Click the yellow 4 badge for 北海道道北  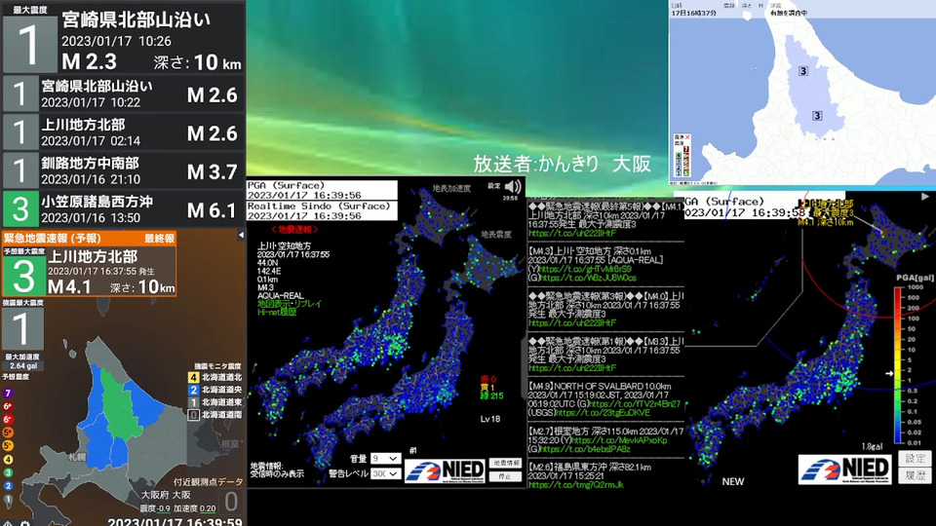tap(193, 377)
